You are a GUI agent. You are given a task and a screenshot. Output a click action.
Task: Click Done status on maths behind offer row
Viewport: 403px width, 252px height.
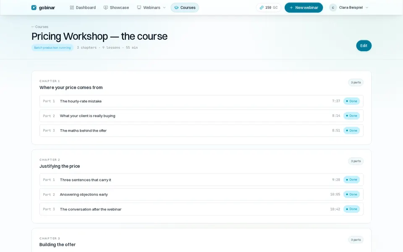point(352,130)
